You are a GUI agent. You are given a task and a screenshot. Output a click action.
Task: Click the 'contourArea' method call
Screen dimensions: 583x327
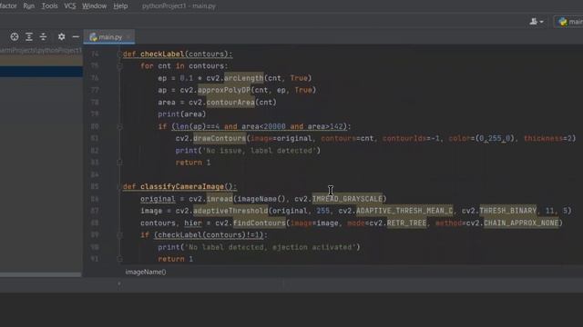click(230, 103)
